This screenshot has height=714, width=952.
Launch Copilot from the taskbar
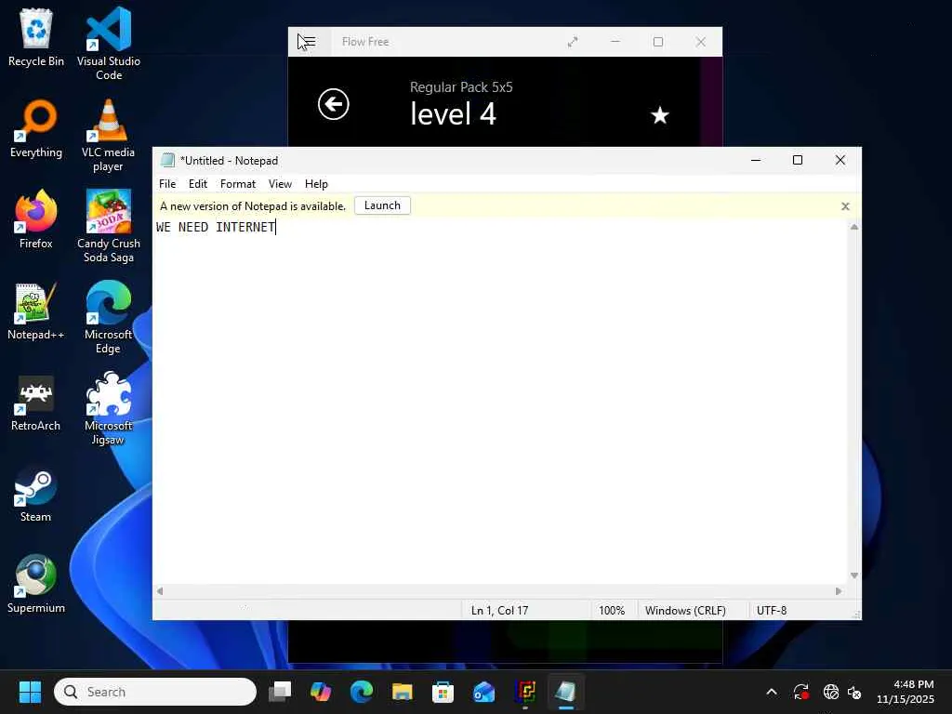321,692
